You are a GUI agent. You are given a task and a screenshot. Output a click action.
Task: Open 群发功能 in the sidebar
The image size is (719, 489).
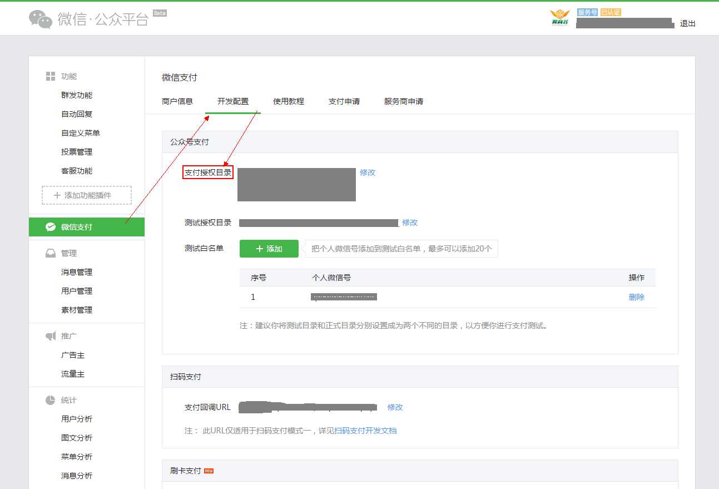pos(77,95)
